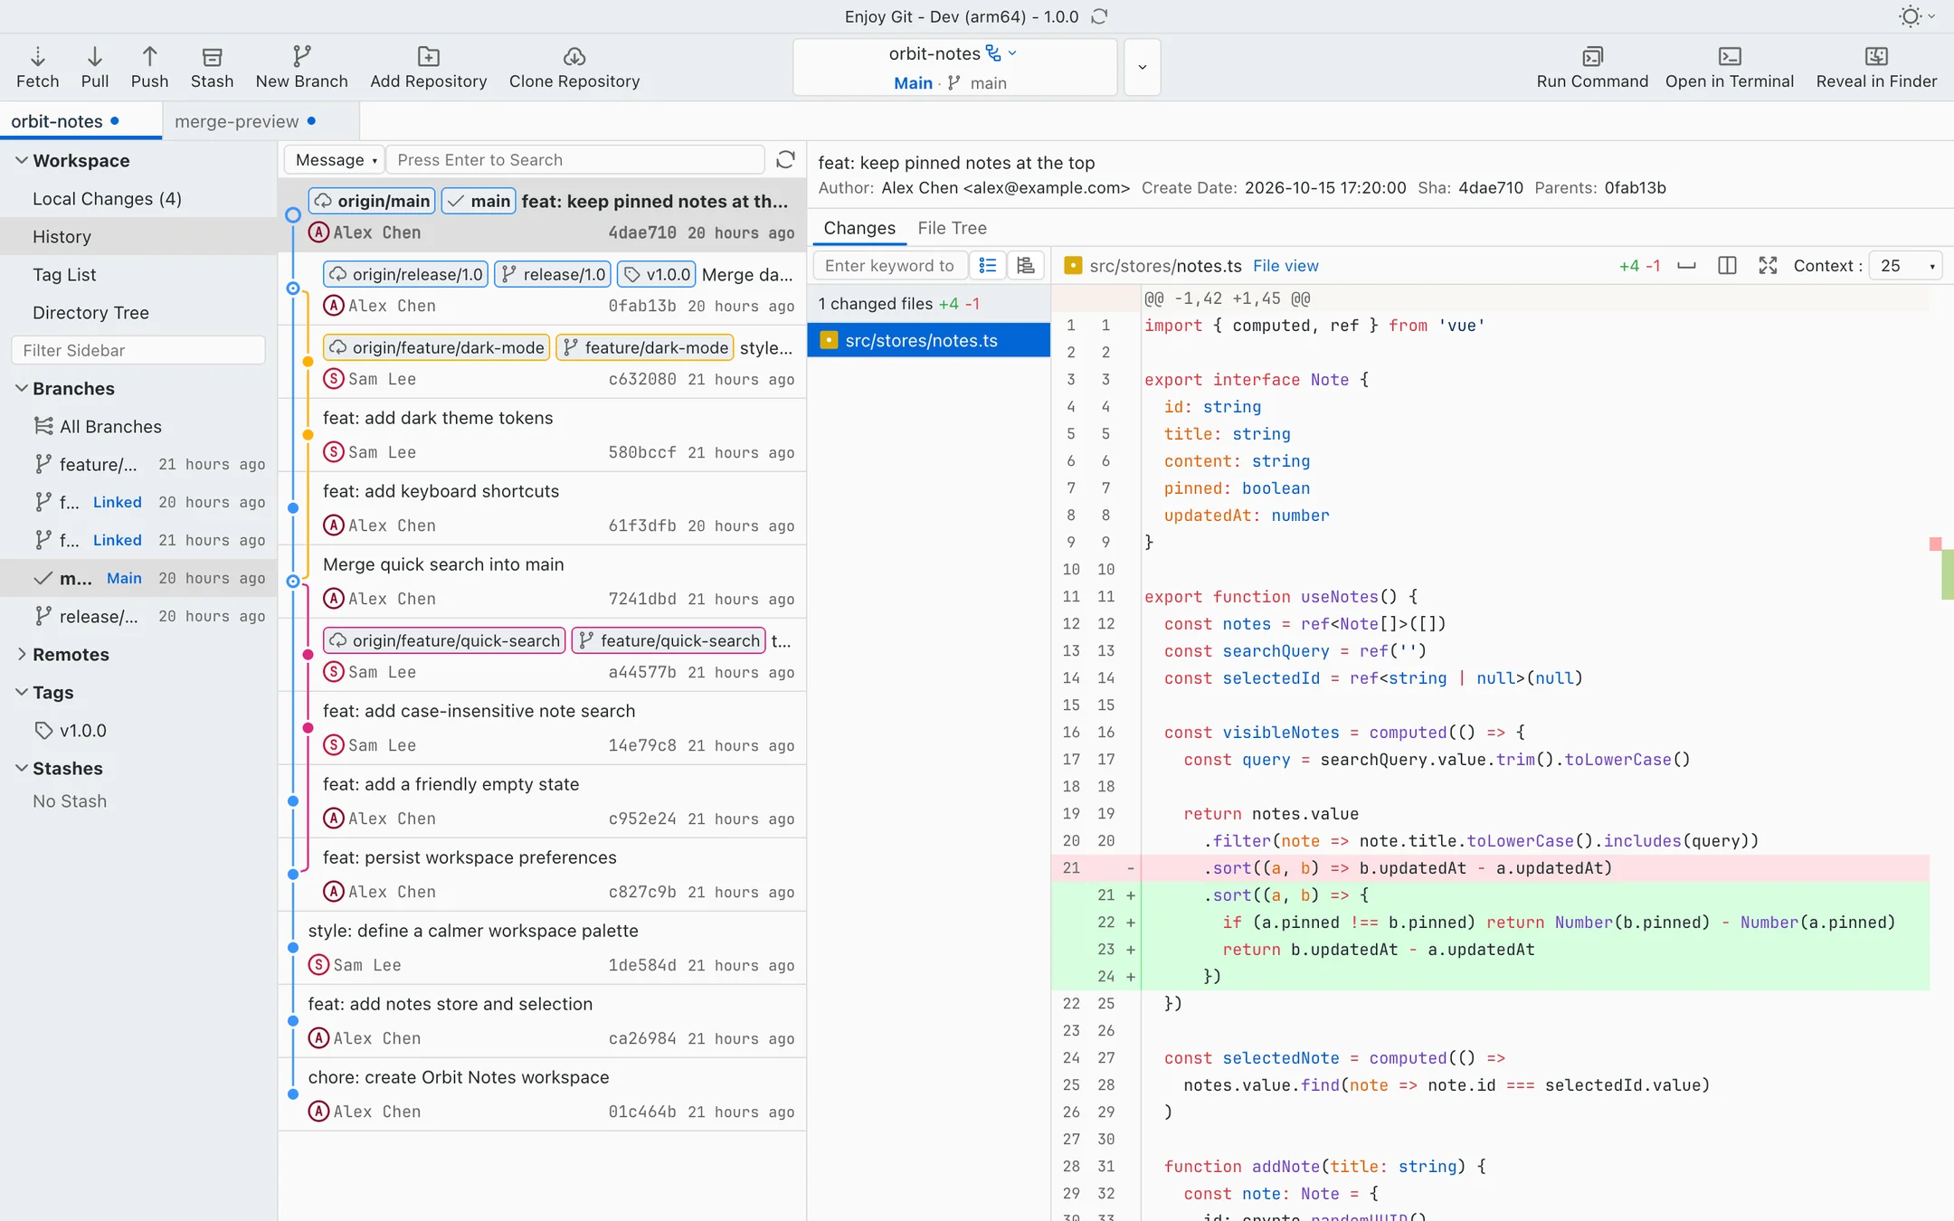This screenshot has height=1221, width=1954.
Task: Open Add Repository from toolbar
Action: tap(428, 68)
